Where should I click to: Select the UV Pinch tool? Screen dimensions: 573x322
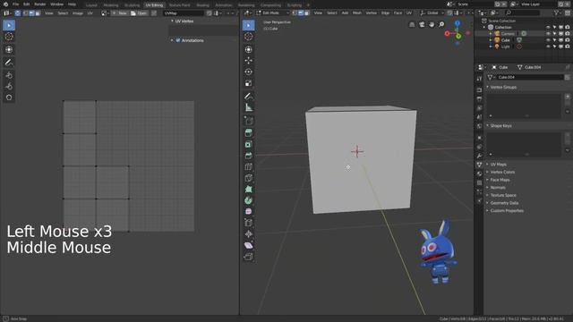9,97
